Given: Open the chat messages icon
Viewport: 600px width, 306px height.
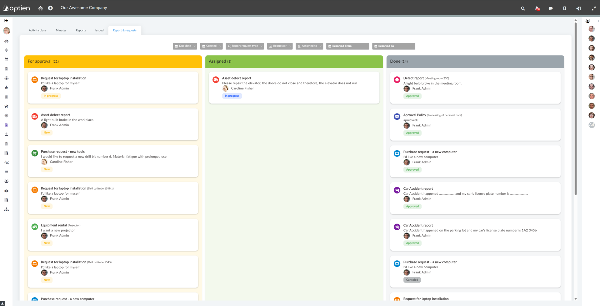Looking at the screenshot, I should 551,8.
